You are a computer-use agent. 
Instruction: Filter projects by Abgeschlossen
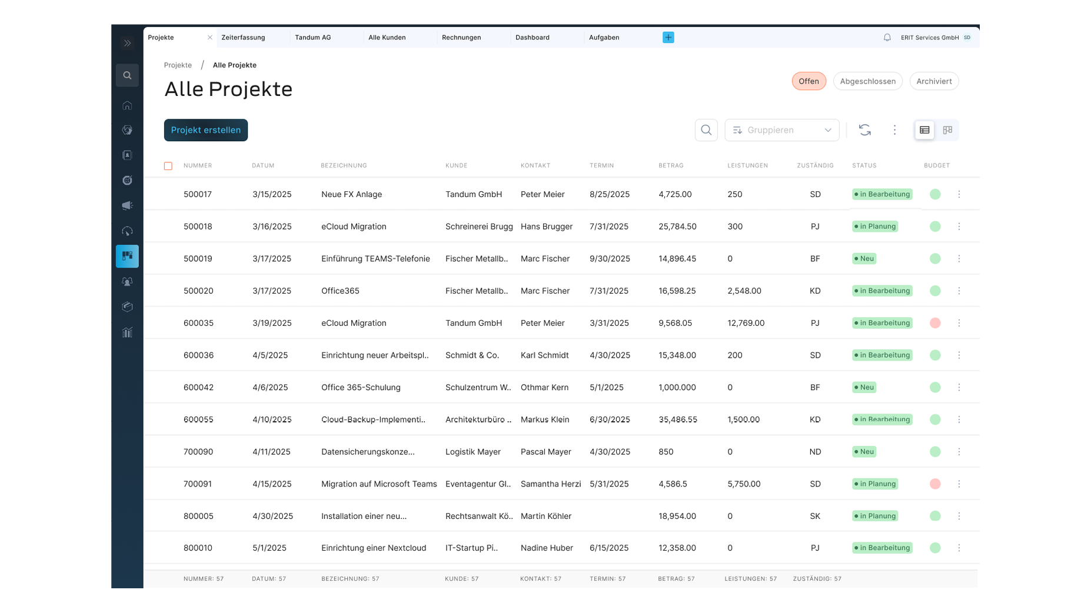(x=868, y=81)
